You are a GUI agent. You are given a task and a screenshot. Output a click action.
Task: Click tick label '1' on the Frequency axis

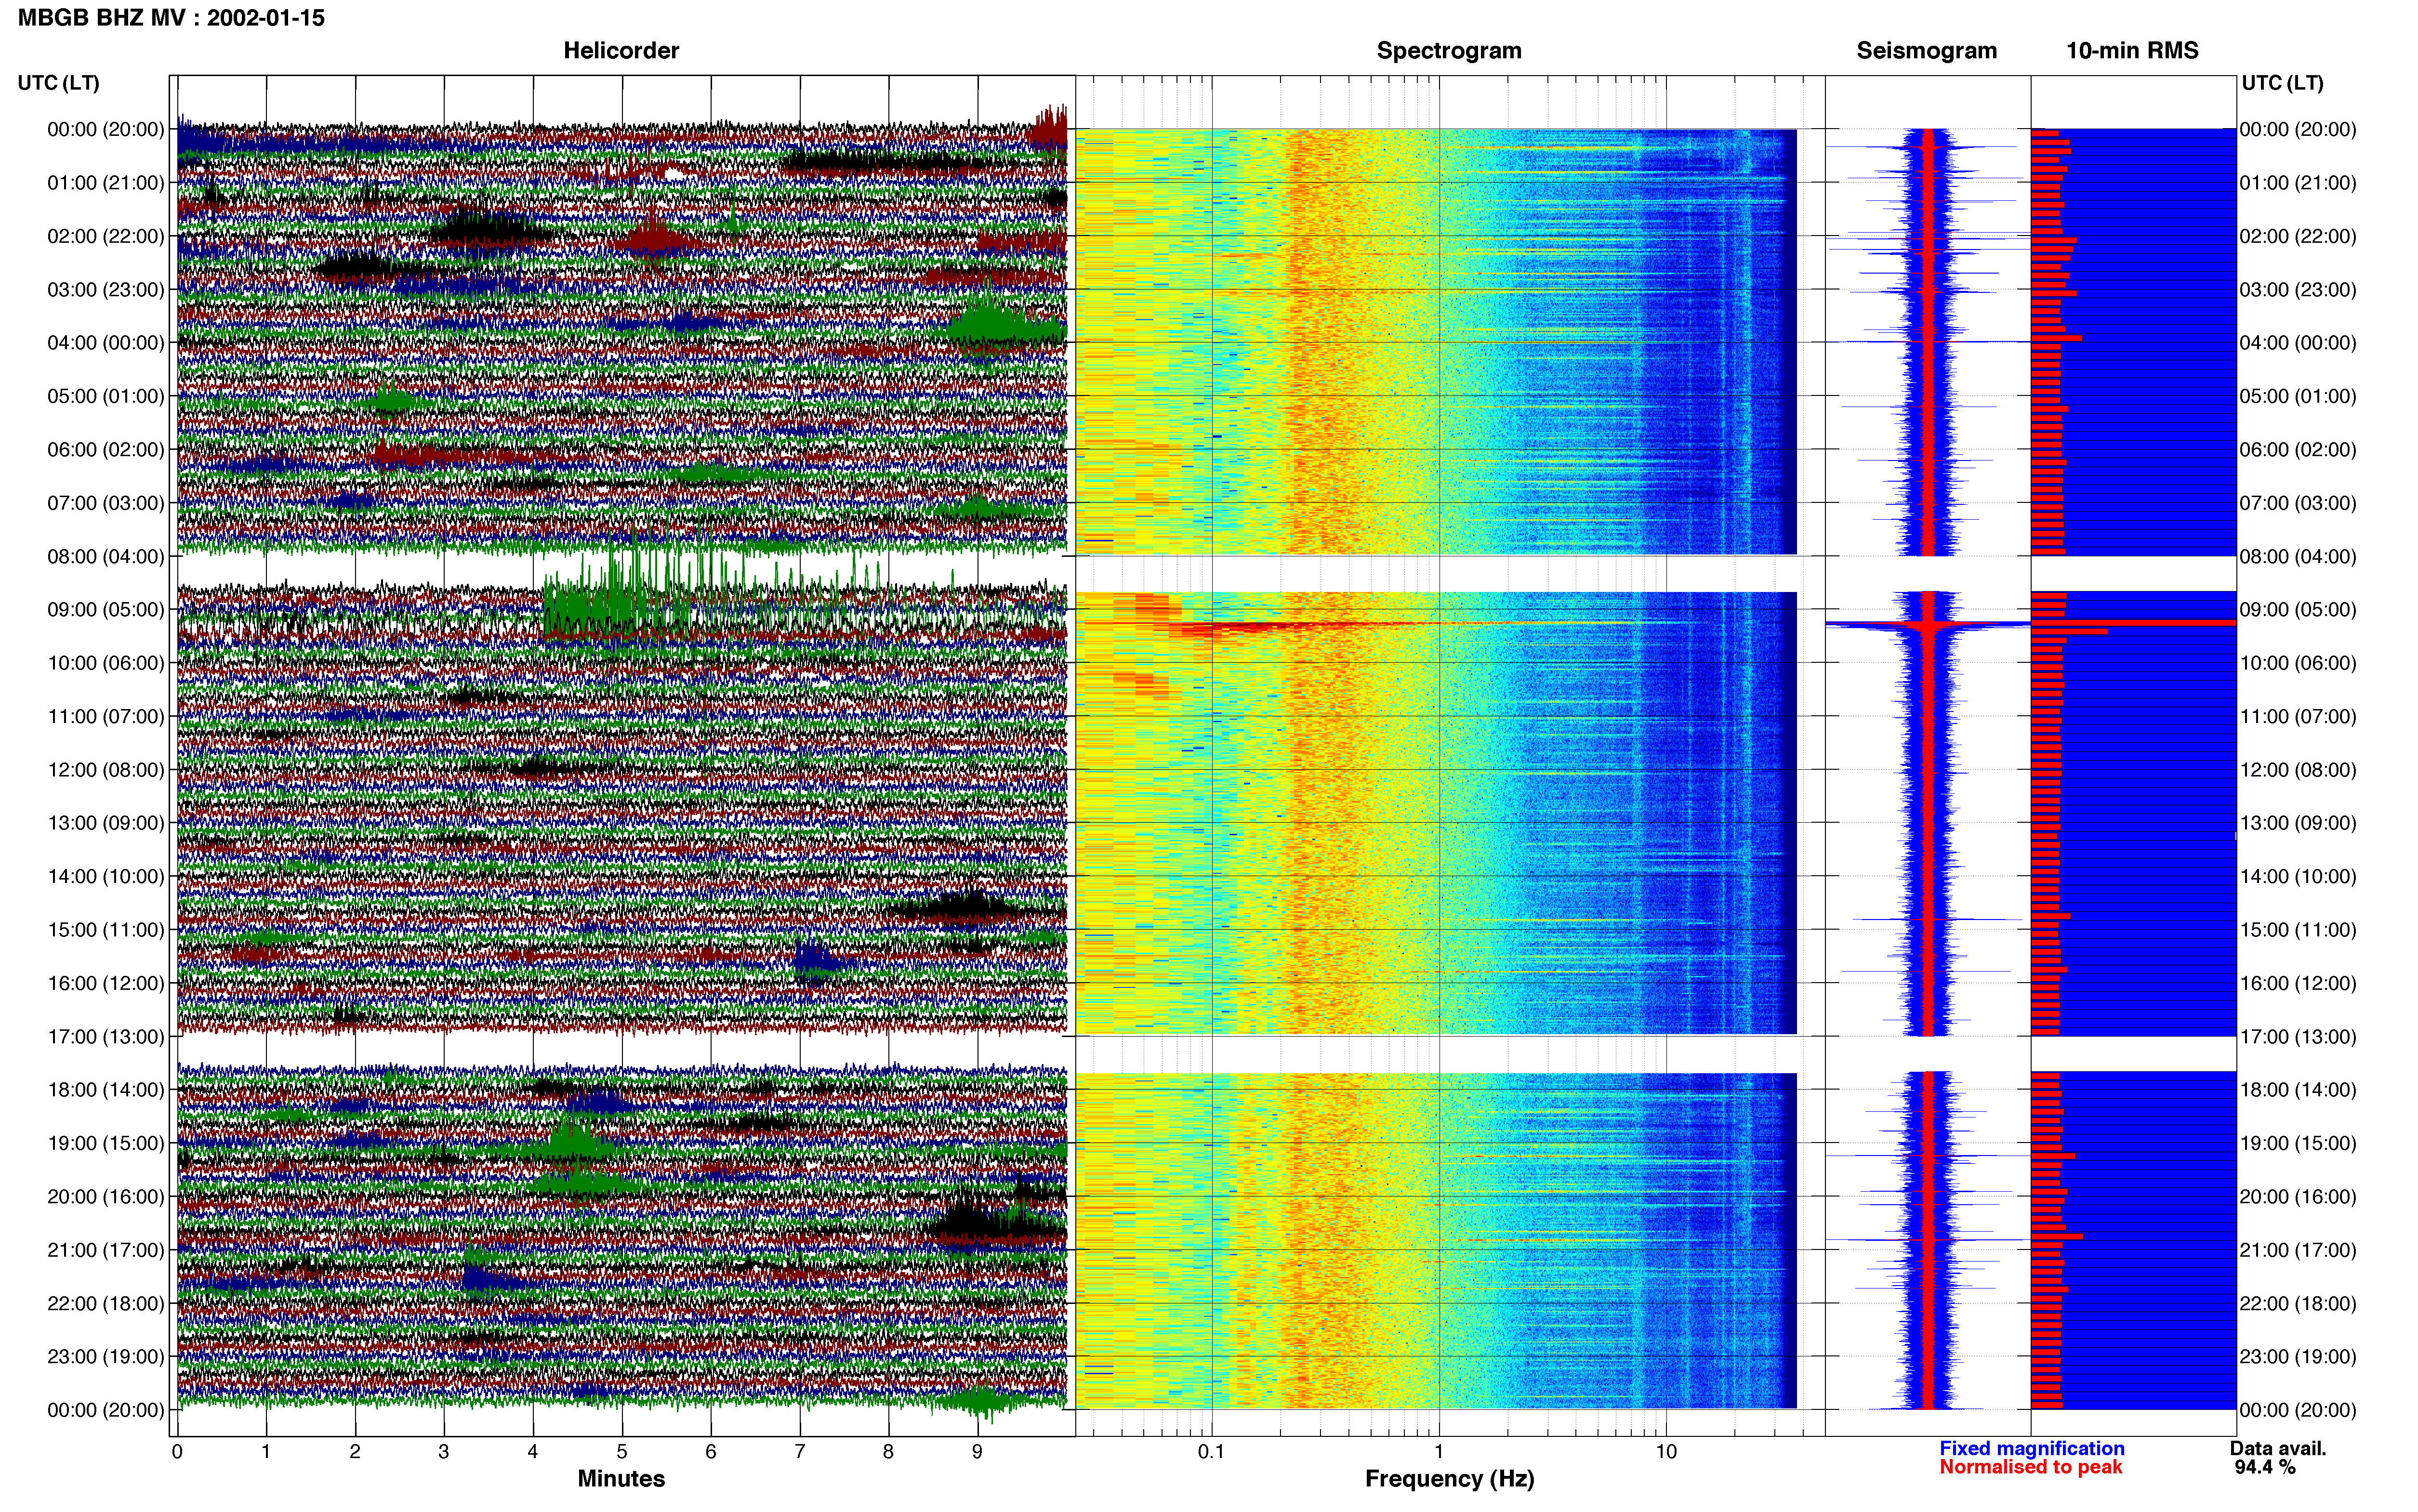click(x=1439, y=1452)
